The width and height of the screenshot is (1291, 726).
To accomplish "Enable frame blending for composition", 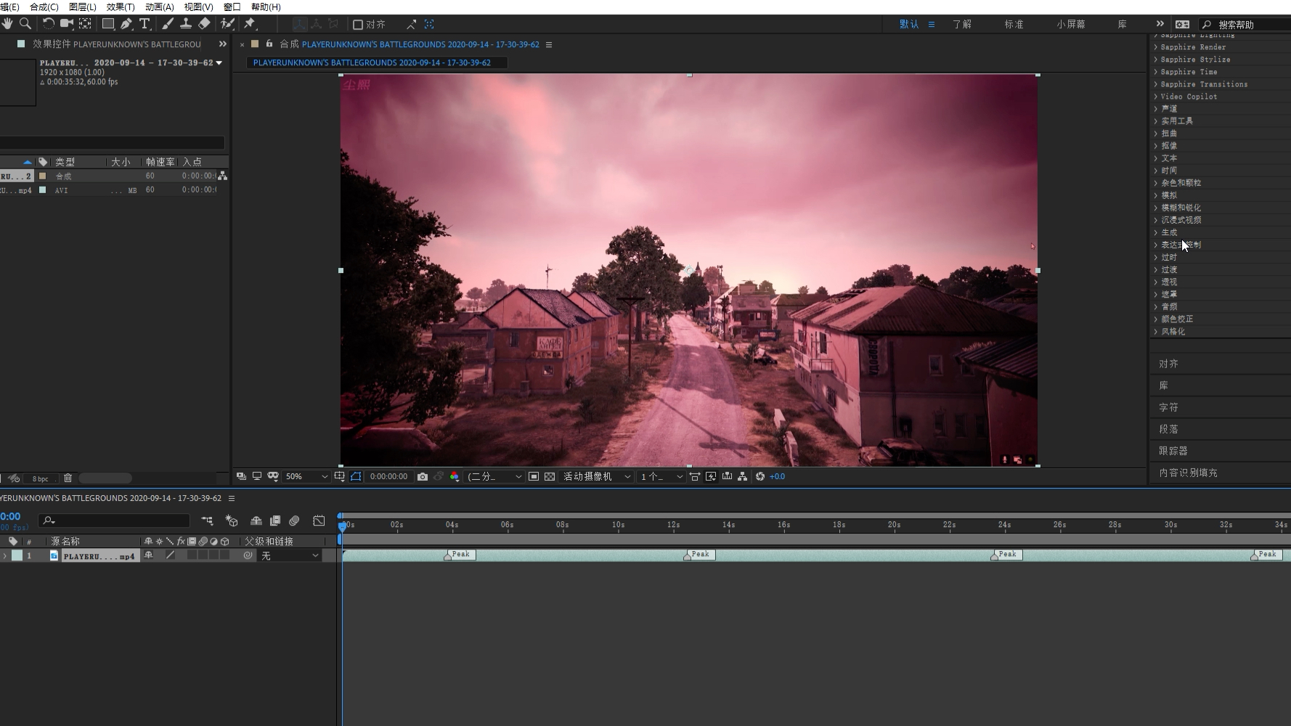I will click(275, 521).
